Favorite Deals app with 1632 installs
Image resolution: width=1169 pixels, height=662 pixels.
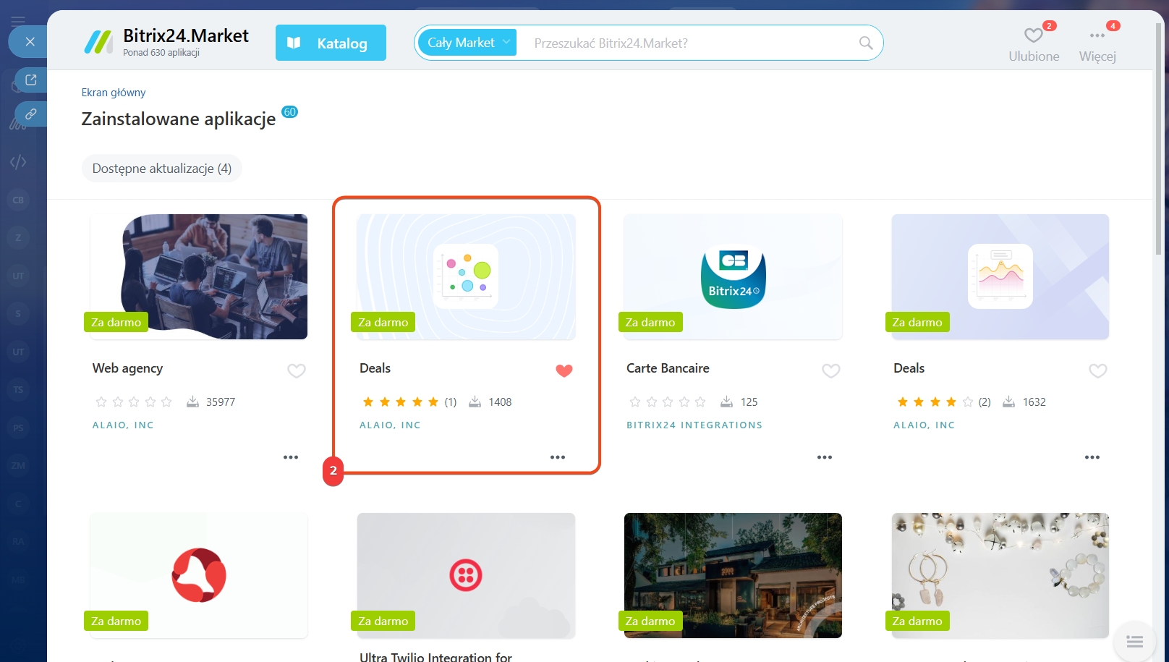click(x=1098, y=370)
